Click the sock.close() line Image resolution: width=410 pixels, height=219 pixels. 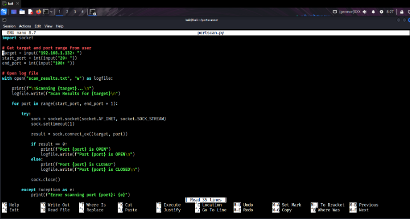click(x=45, y=180)
